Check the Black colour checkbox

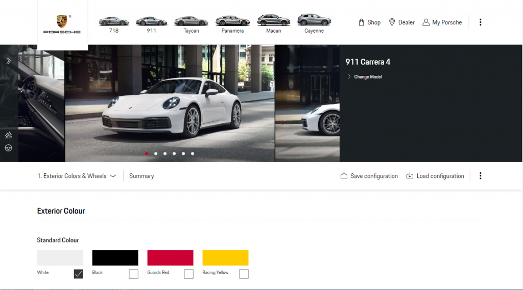(133, 274)
